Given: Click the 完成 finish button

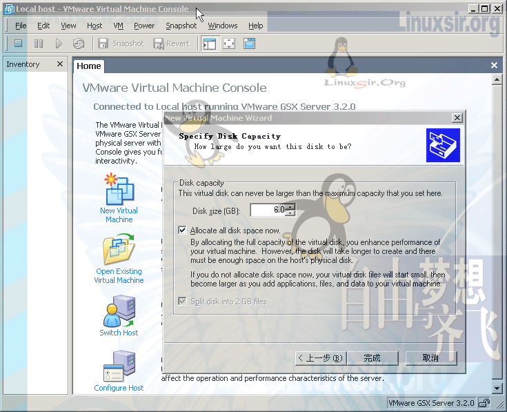Looking at the screenshot, I should [372, 358].
